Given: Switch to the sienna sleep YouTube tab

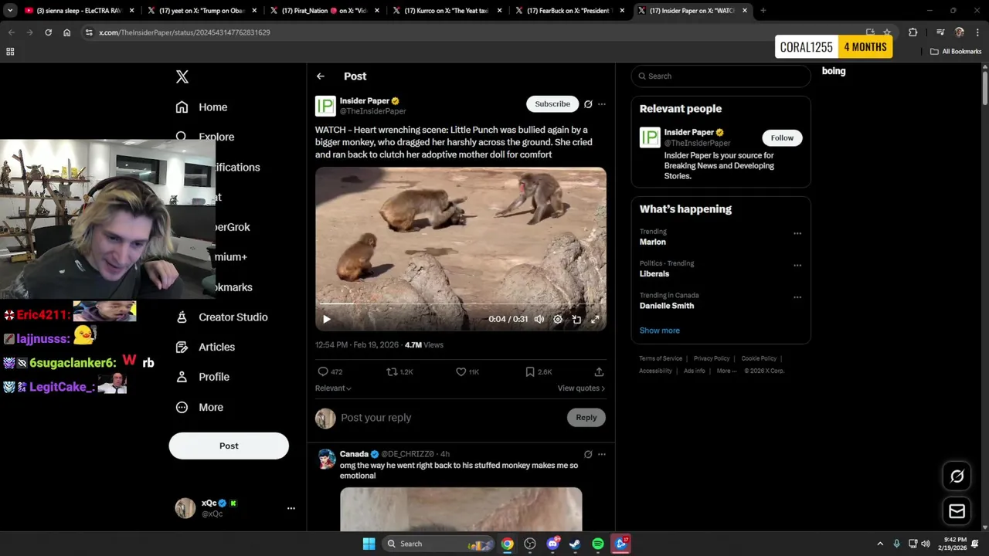Looking at the screenshot, I should coord(79,11).
